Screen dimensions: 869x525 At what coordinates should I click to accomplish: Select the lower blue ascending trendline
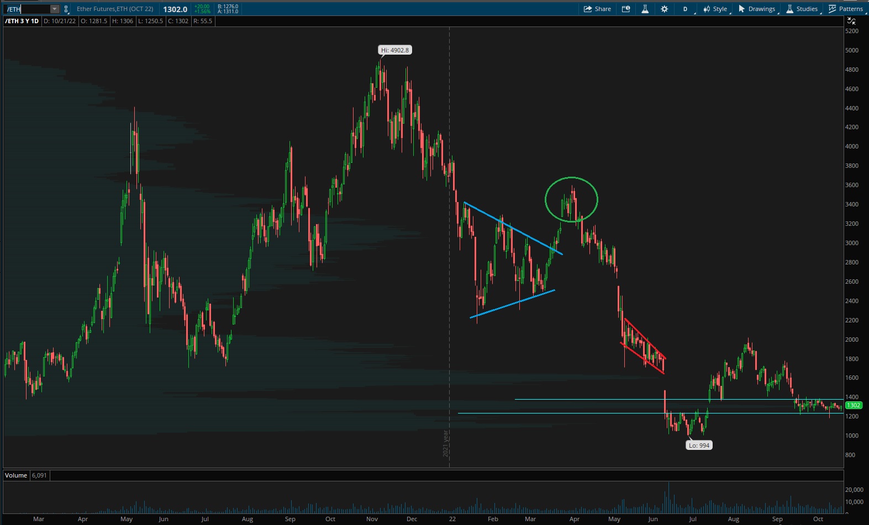coord(512,304)
